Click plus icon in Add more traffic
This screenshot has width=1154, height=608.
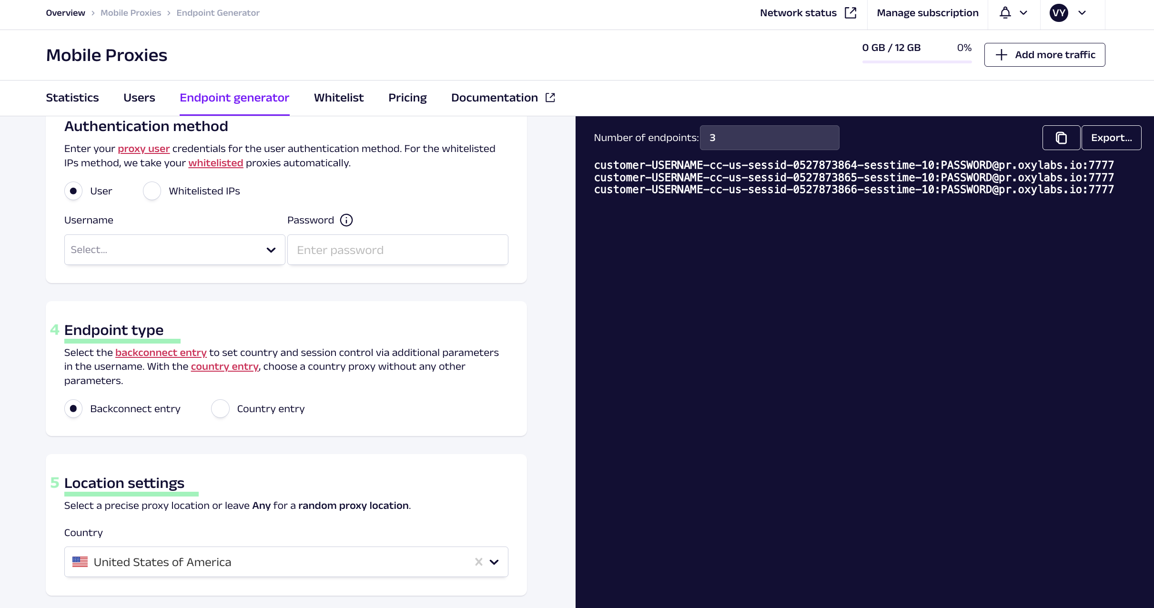(x=1002, y=55)
